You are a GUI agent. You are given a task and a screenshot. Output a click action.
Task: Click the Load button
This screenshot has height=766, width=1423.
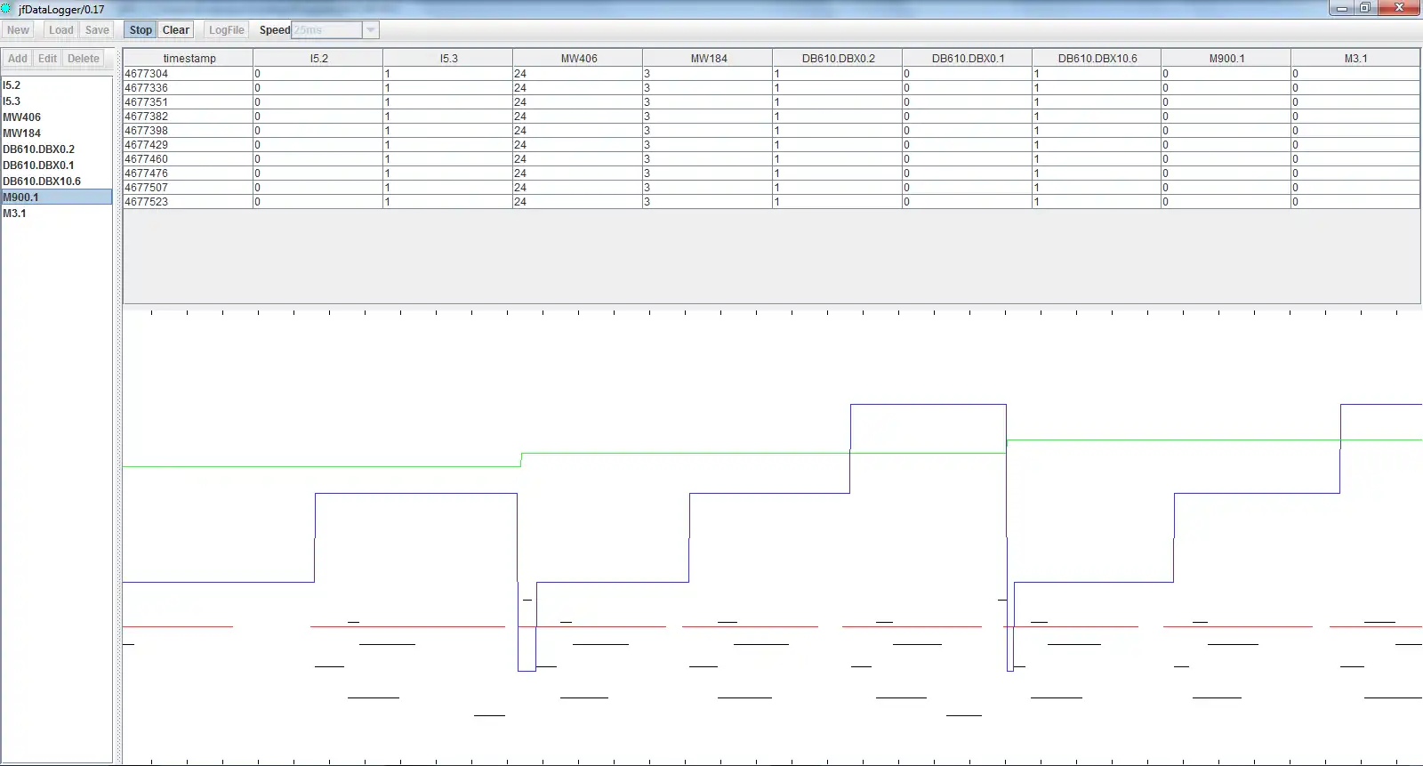pyautogui.click(x=61, y=30)
